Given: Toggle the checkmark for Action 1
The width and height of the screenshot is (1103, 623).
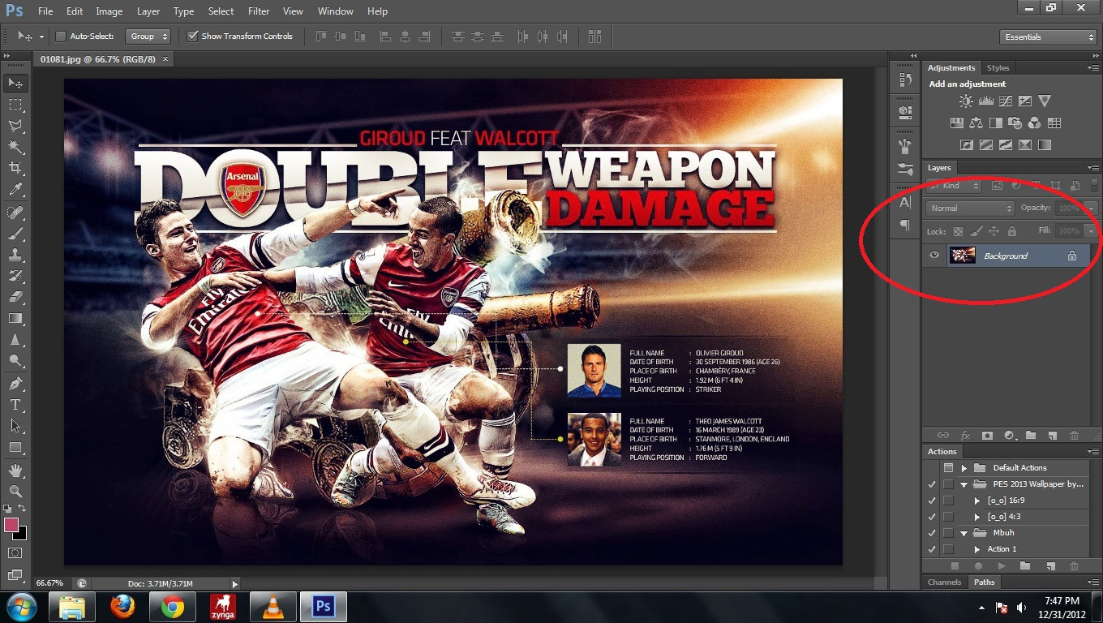Looking at the screenshot, I should coord(932,549).
